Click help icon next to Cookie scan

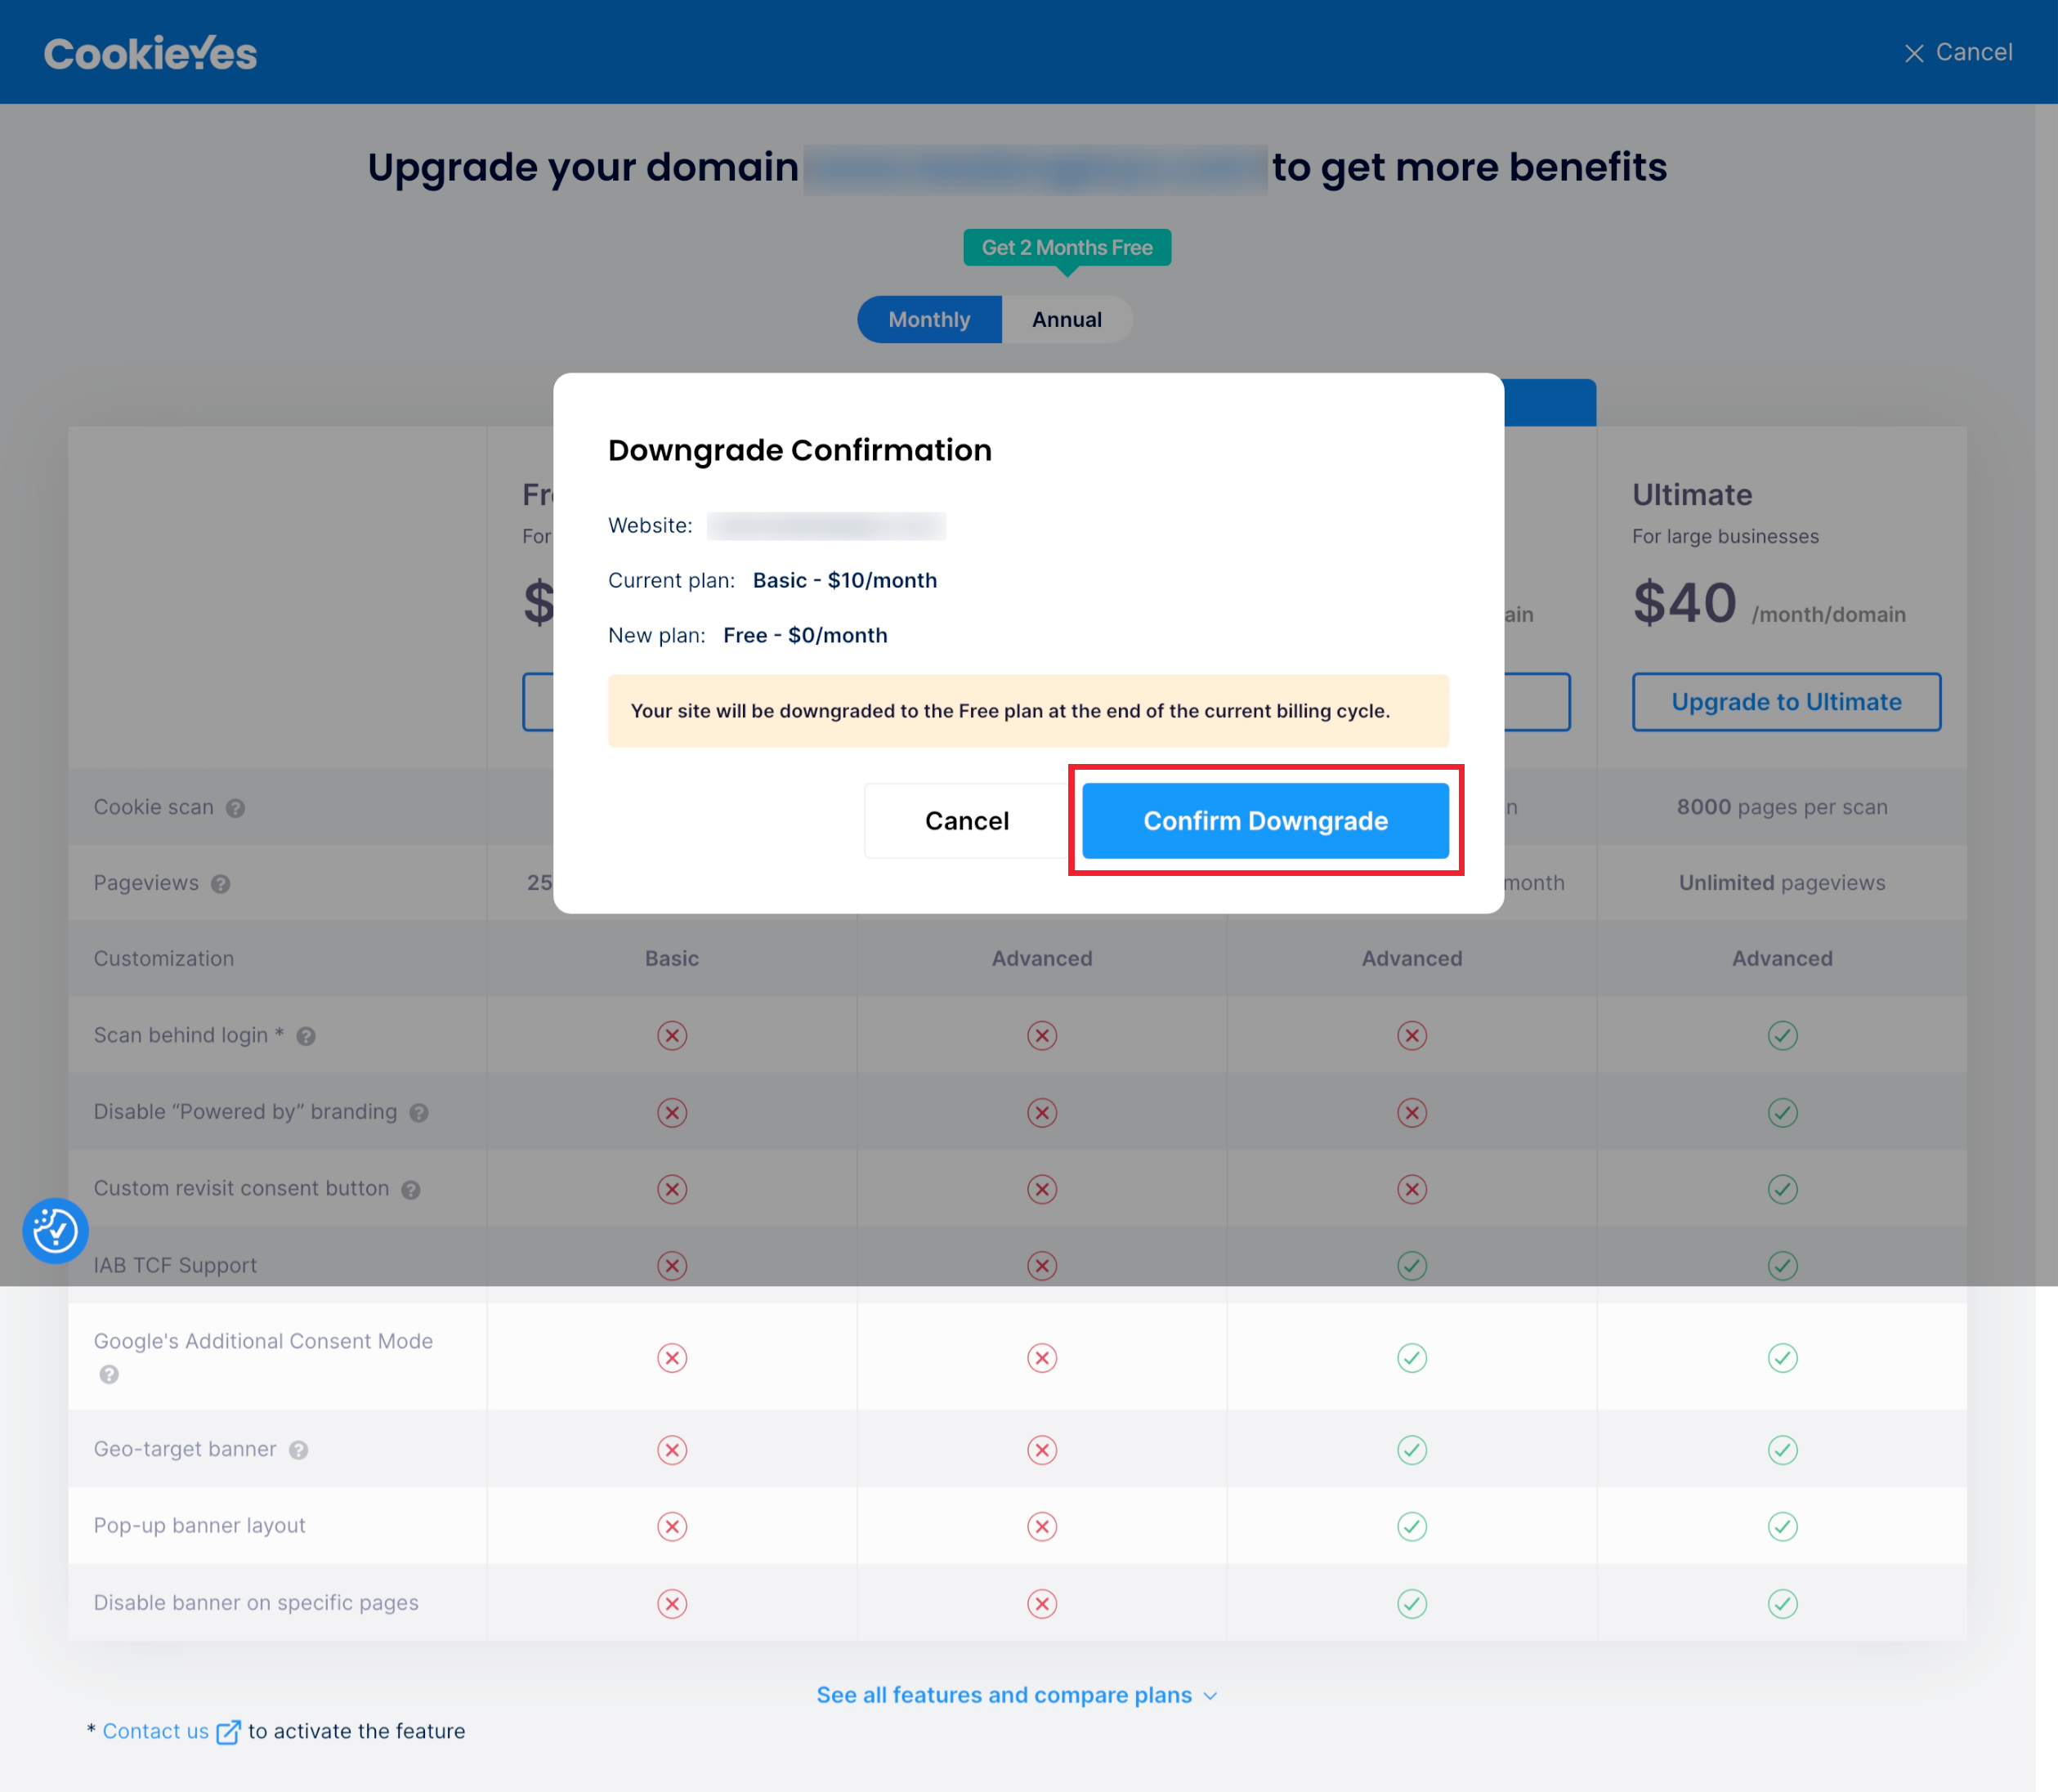coord(235,808)
